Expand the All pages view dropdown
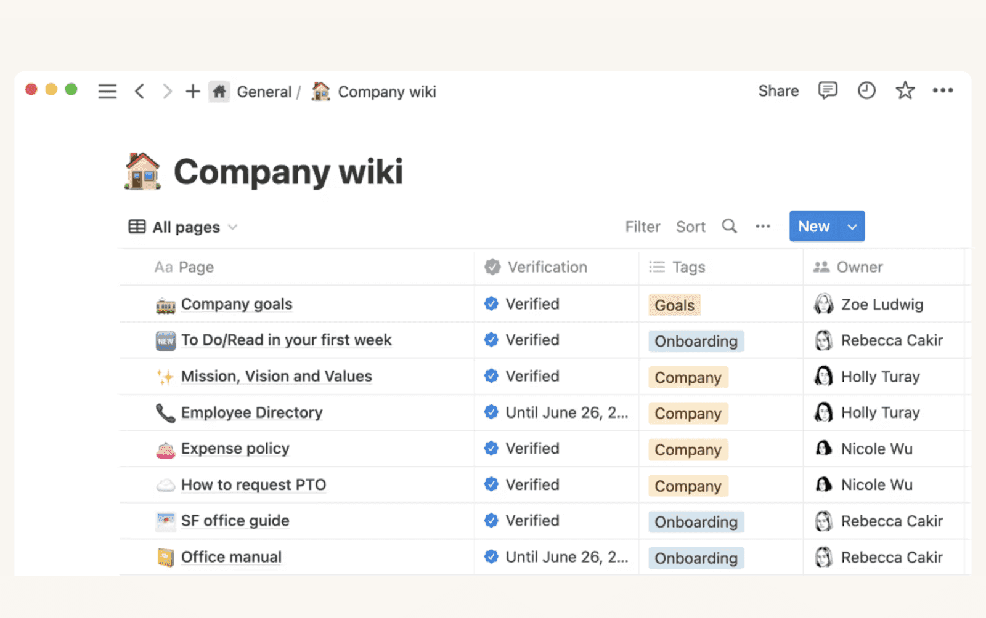This screenshot has height=618, width=986. coord(232,227)
